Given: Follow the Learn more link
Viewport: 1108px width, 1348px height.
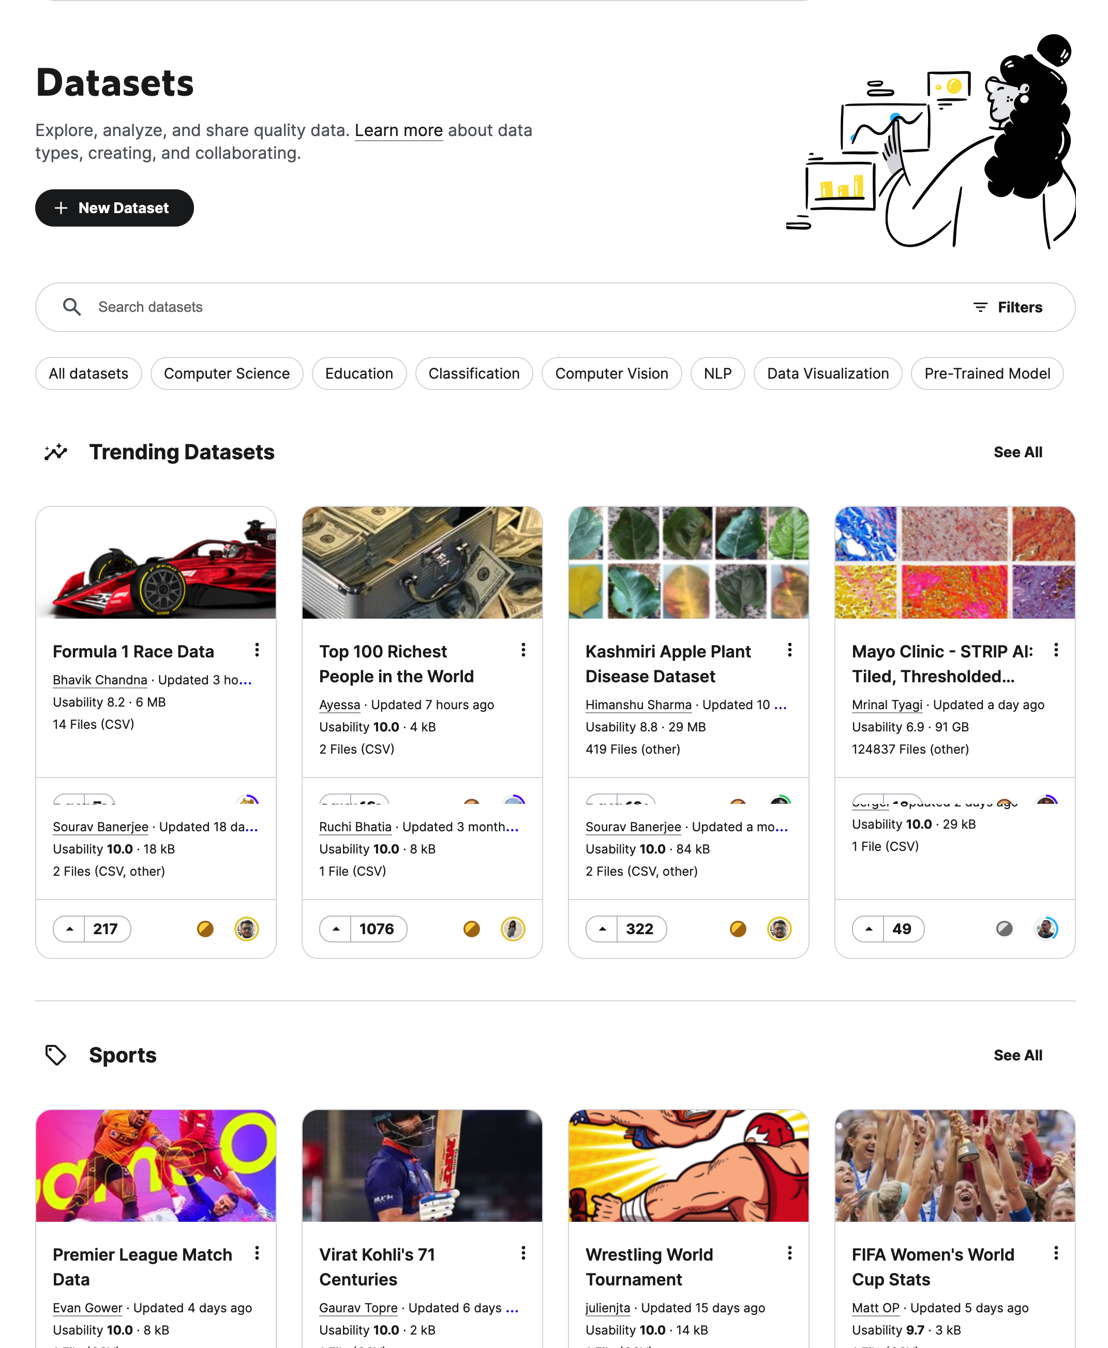Looking at the screenshot, I should [398, 130].
